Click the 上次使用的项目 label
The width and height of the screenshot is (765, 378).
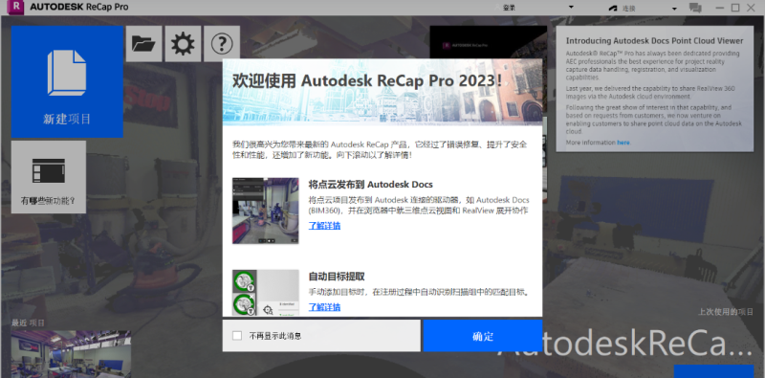point(726,312)
